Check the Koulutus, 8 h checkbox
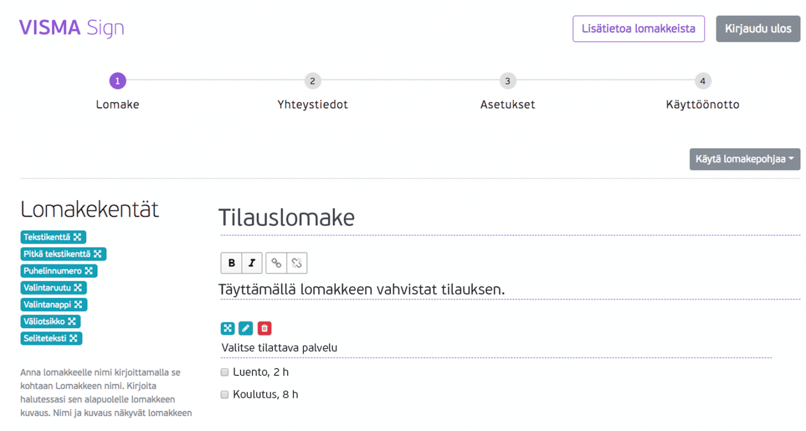 point(224,394)
